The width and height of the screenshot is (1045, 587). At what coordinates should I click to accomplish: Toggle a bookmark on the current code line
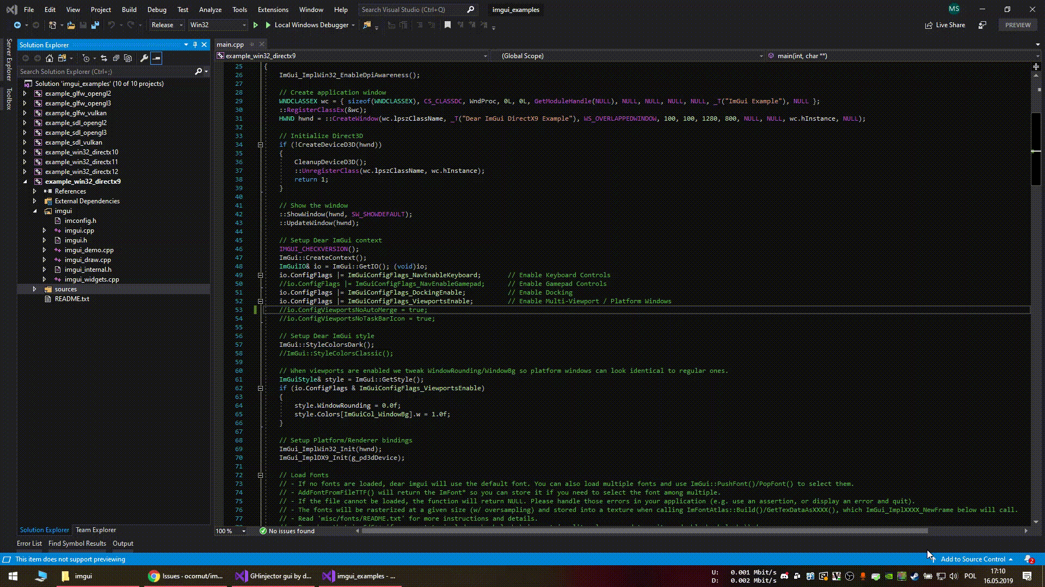click(448, 25)
